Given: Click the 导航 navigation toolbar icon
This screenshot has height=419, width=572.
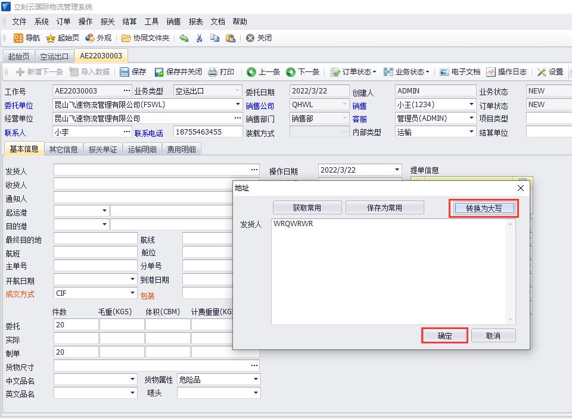Looking at the screenshot, I should click(x=19, y=38).
